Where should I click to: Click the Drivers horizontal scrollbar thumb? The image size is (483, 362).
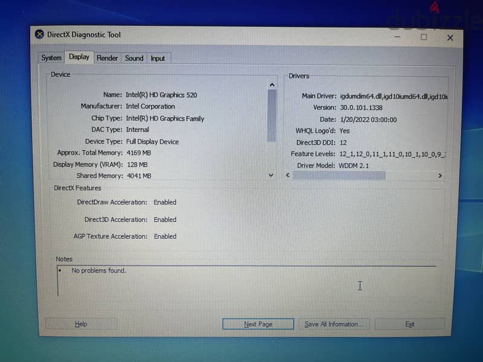tap(339, 176)
